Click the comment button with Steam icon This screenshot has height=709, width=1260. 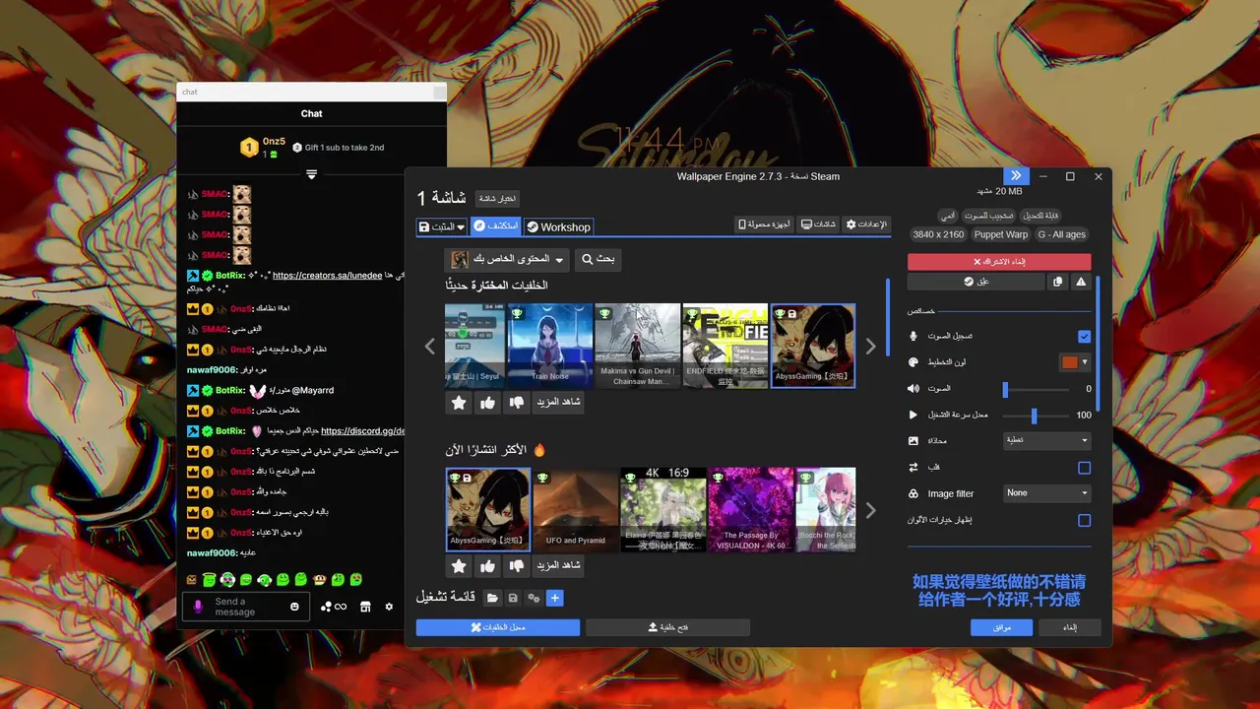[976, 282]
